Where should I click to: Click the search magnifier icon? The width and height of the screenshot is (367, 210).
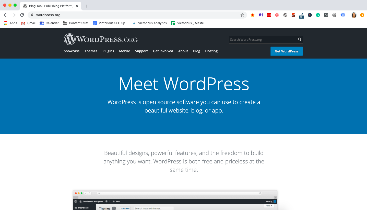pyautogui.click(x=300, y=39)
